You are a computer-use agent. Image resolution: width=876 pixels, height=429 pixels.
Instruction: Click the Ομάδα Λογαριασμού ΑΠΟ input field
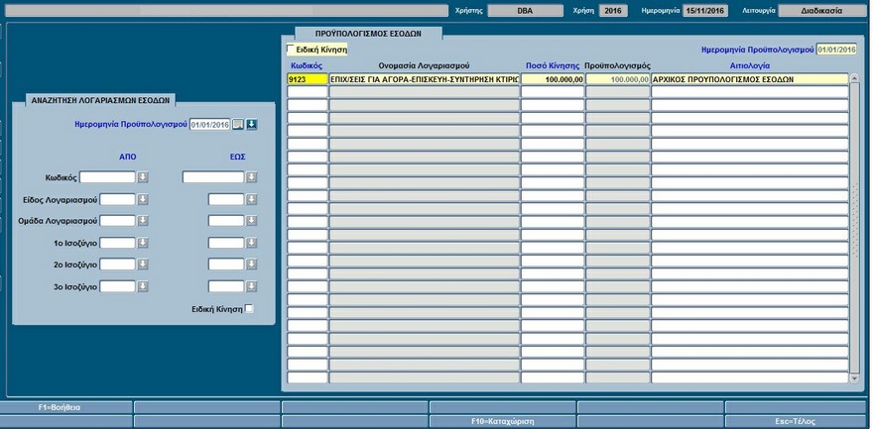117,221
